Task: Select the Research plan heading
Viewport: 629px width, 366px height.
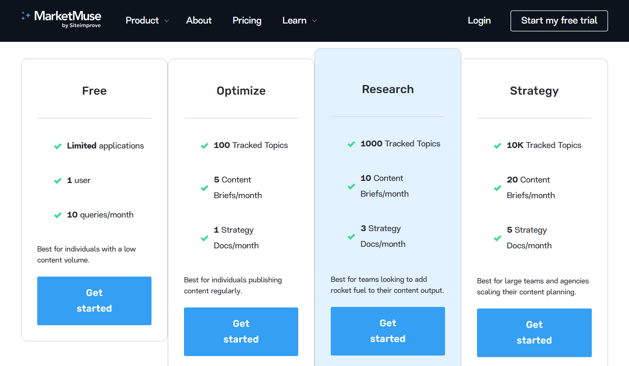Action: point(388,89)
